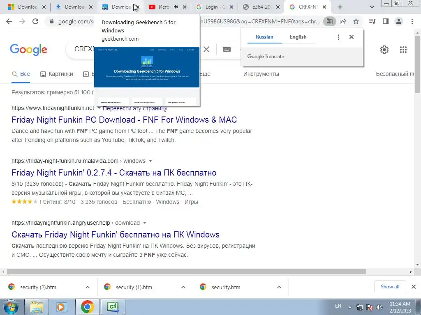Open downloaded file security.htm
The height and width of the screenshot is (315, 421).
click(226, 287)
